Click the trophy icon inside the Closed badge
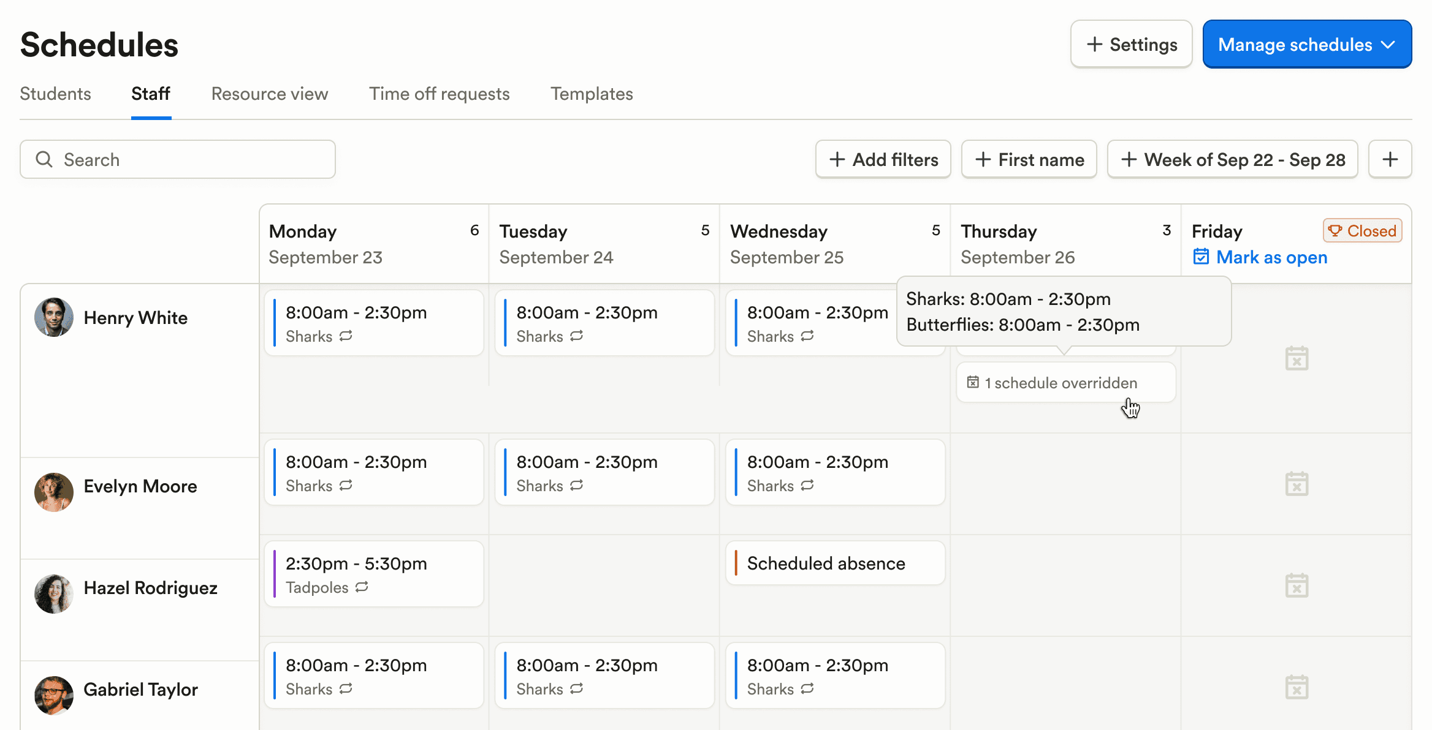 (1336, 231)
